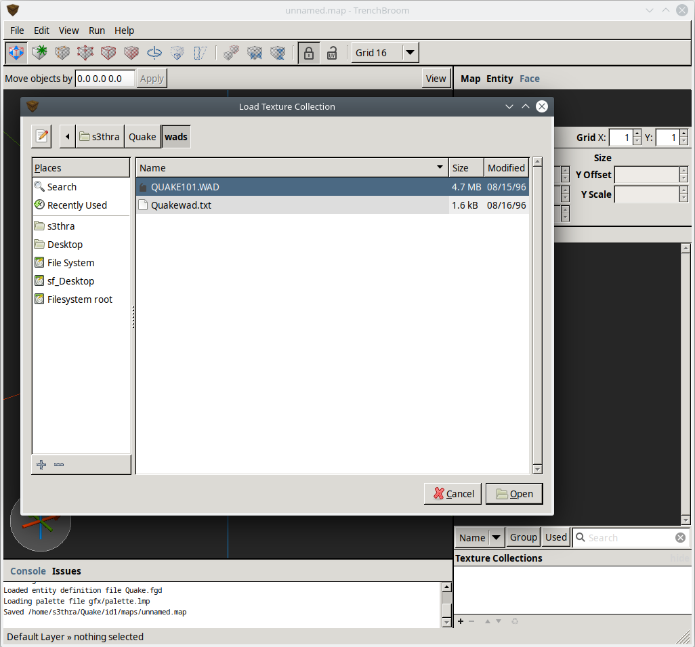The width and height of the screenshot is (695, 647).
Task: Toggle the Group button in texture browser
Action: (x=523, y=537)
